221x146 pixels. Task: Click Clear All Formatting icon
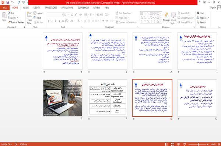pos(80,15)
